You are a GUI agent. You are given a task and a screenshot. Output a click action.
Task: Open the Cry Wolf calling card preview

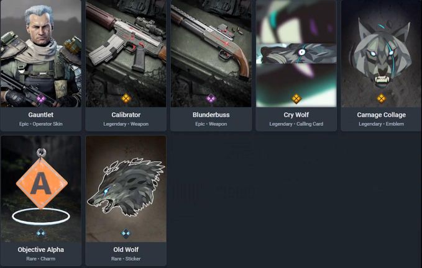296,53
